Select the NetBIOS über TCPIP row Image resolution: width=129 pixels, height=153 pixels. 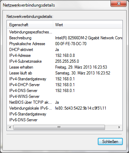coord(65,102)
